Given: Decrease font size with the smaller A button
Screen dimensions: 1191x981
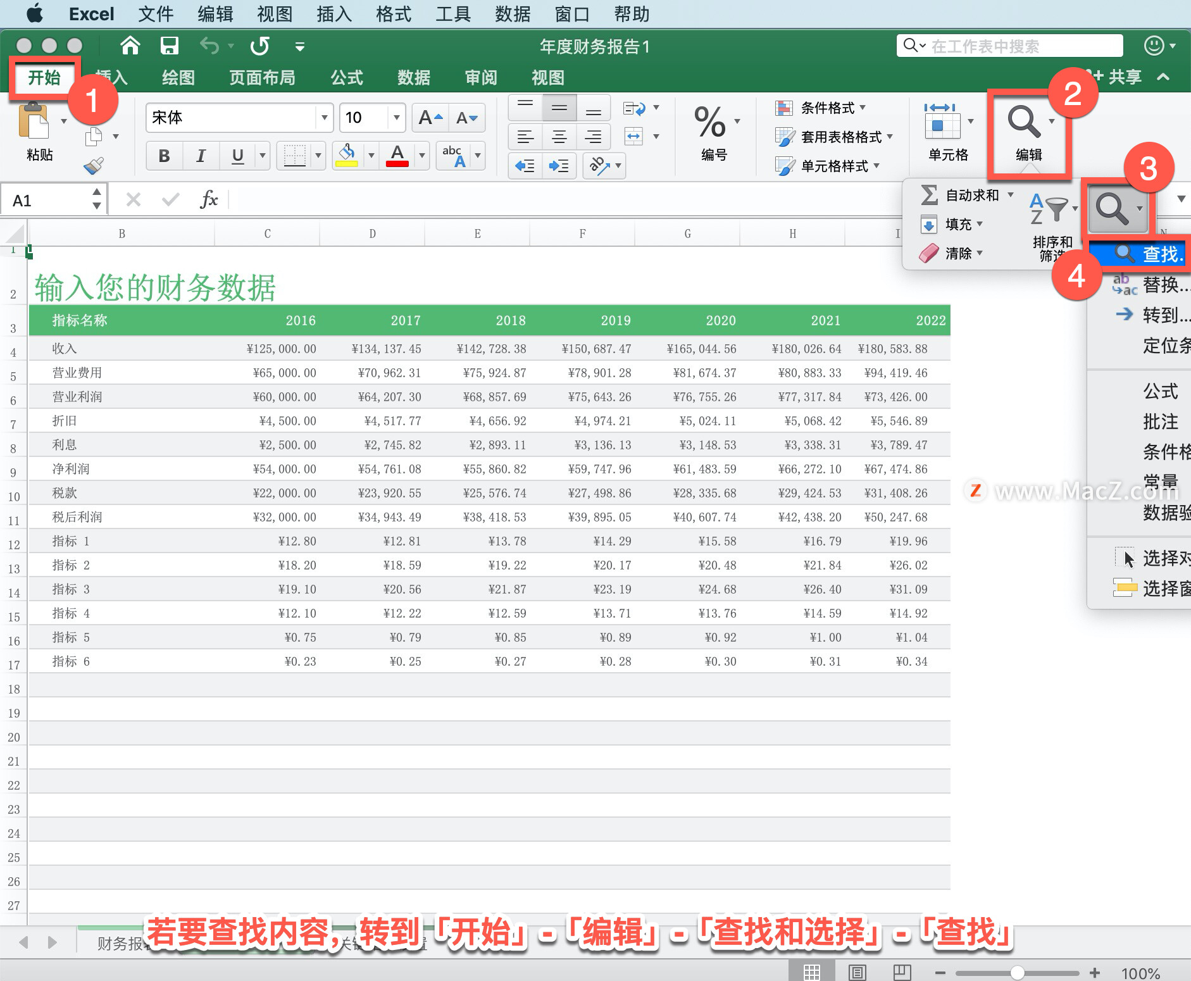Looking at the screenshot, I should 467,118.
